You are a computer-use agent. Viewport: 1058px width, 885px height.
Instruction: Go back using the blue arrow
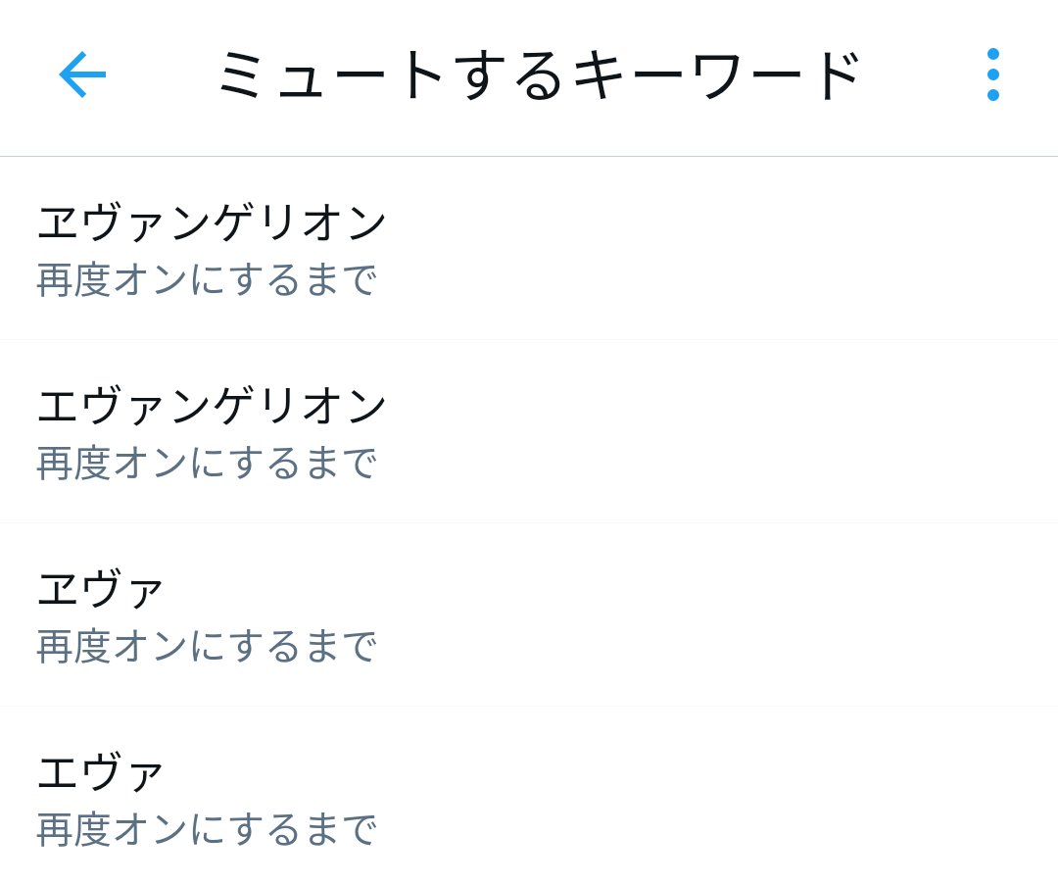[x=82, y=74]
